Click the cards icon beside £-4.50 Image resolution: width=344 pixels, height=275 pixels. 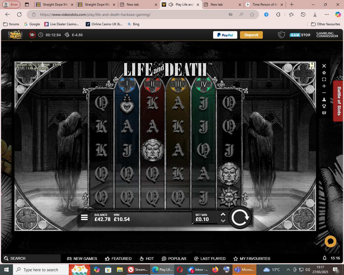(x=67, y=35)
